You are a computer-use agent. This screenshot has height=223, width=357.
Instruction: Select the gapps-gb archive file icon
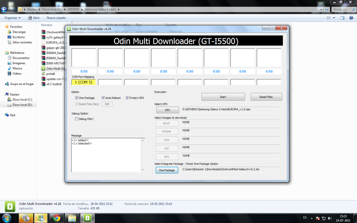tap(43, 48)
